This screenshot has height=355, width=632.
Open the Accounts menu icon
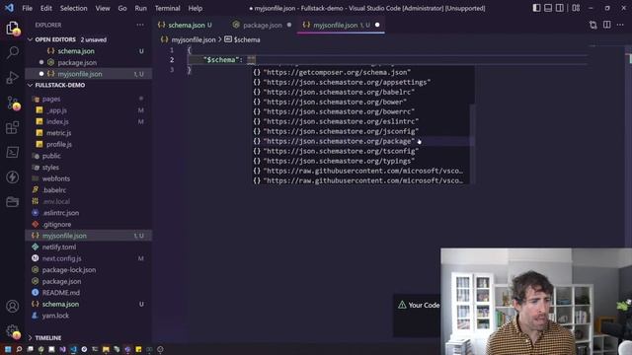coord(13,307)
